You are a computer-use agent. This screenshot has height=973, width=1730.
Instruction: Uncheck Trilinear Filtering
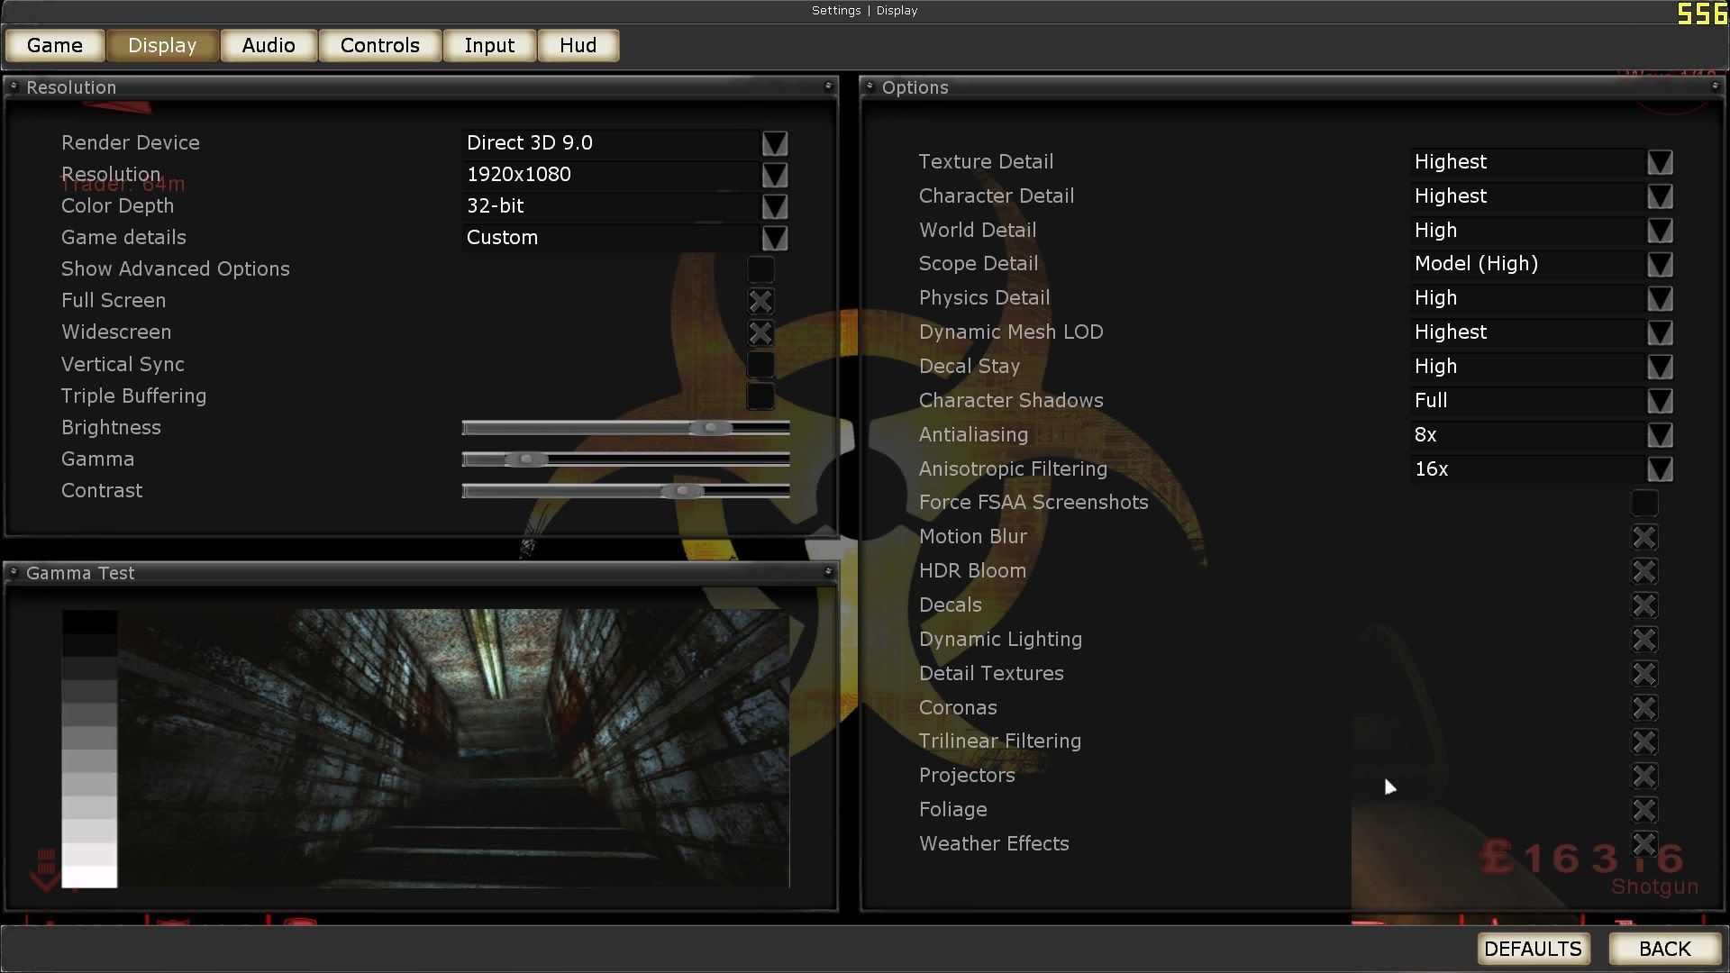point(1644,741)
